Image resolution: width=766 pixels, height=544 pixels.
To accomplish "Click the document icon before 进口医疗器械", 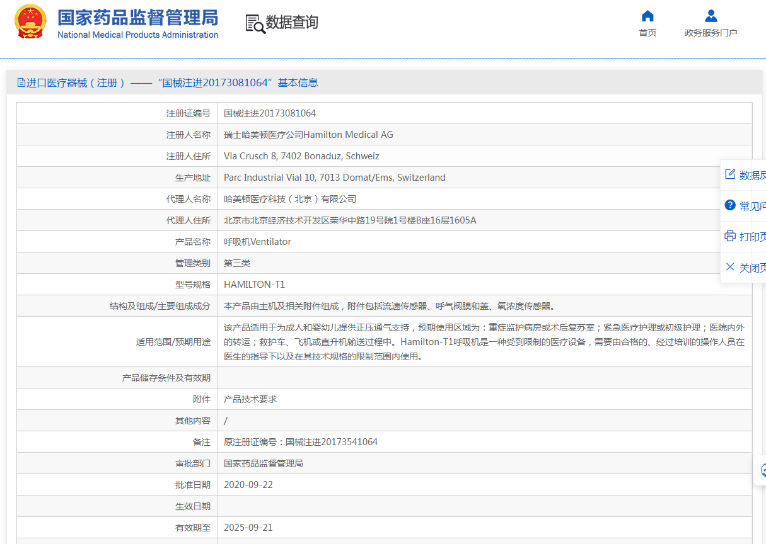I will pos(21,82).
